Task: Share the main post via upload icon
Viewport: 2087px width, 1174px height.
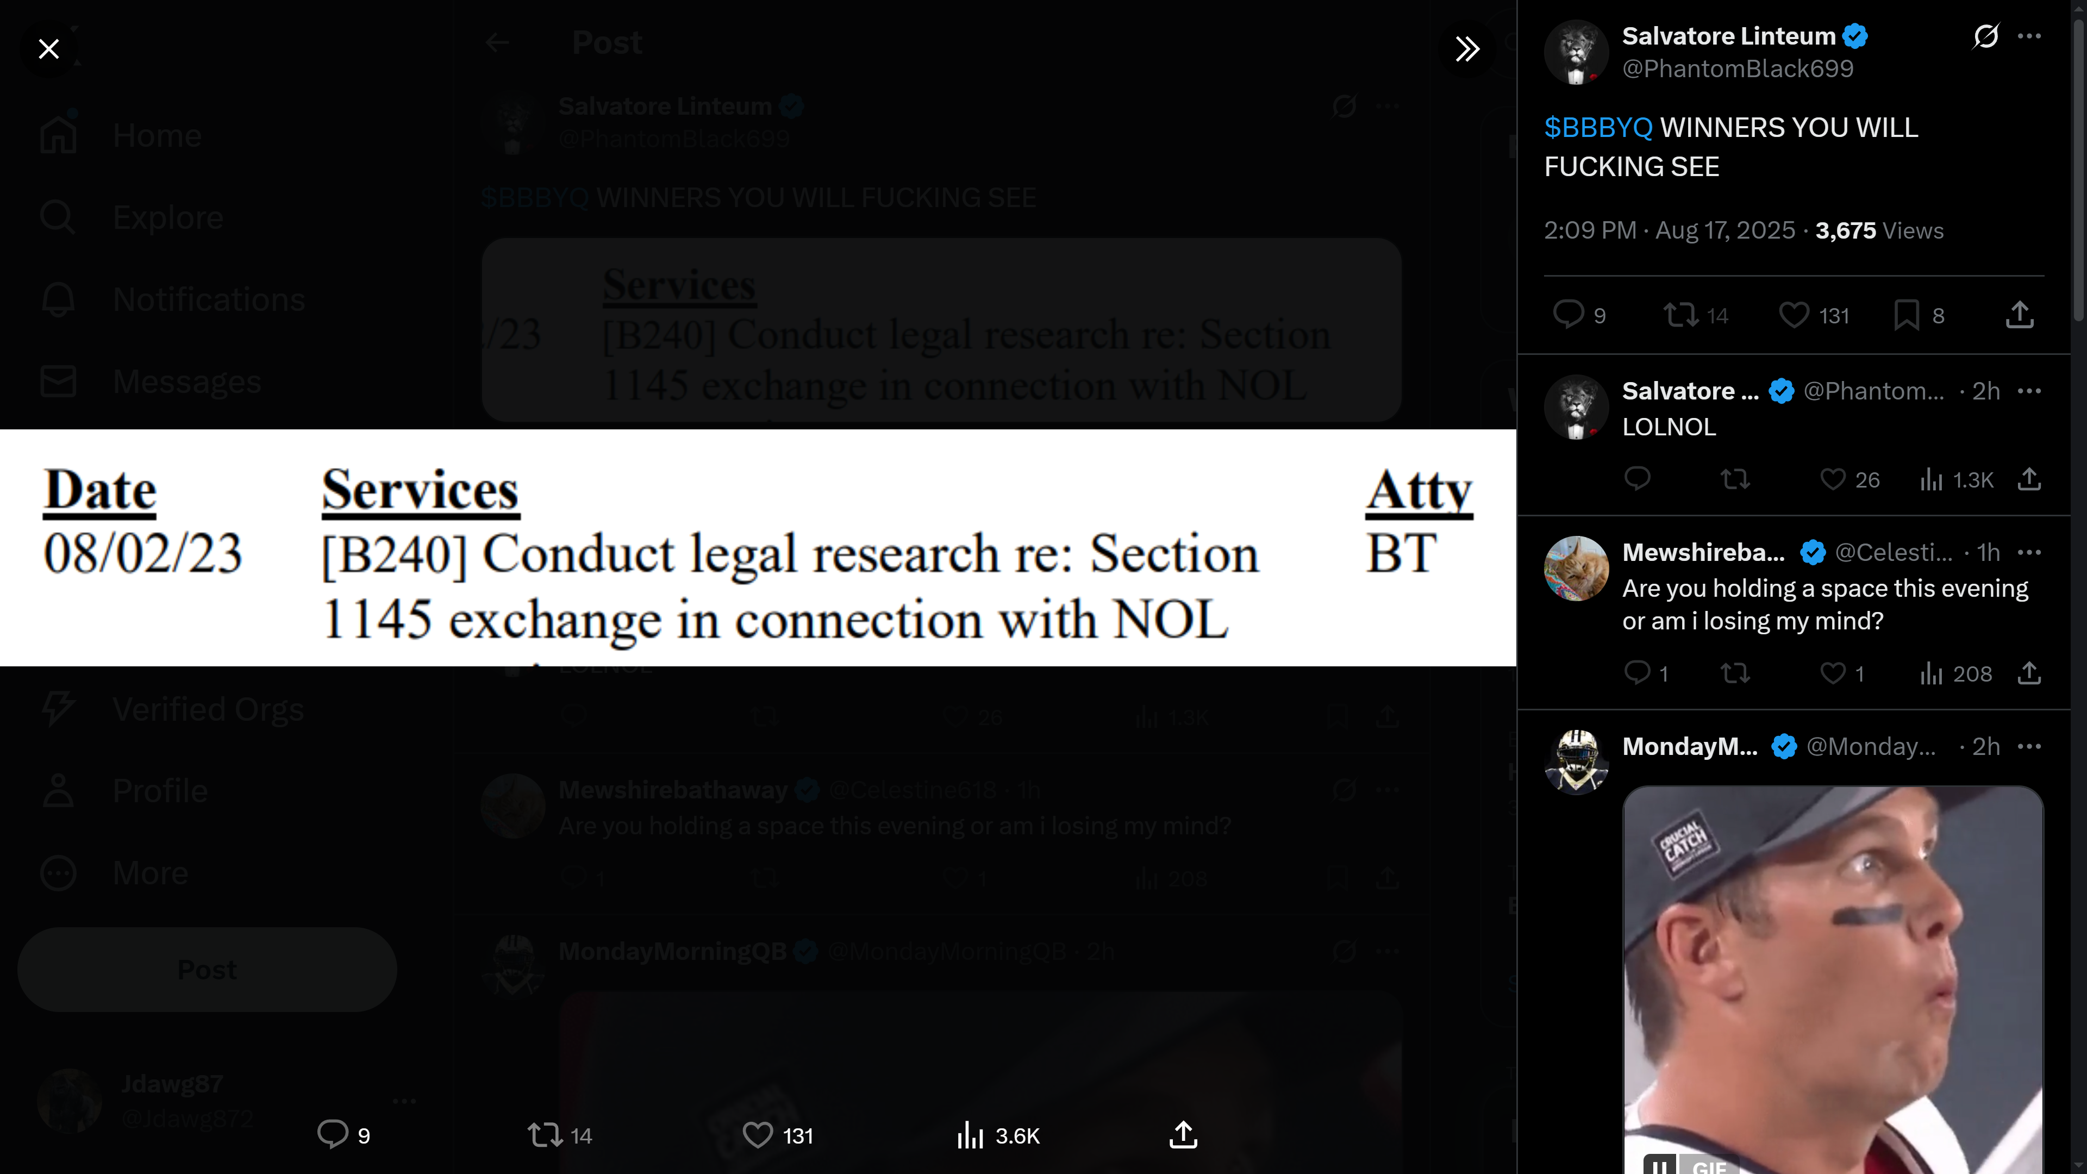Action: [x=2020, y=314]
